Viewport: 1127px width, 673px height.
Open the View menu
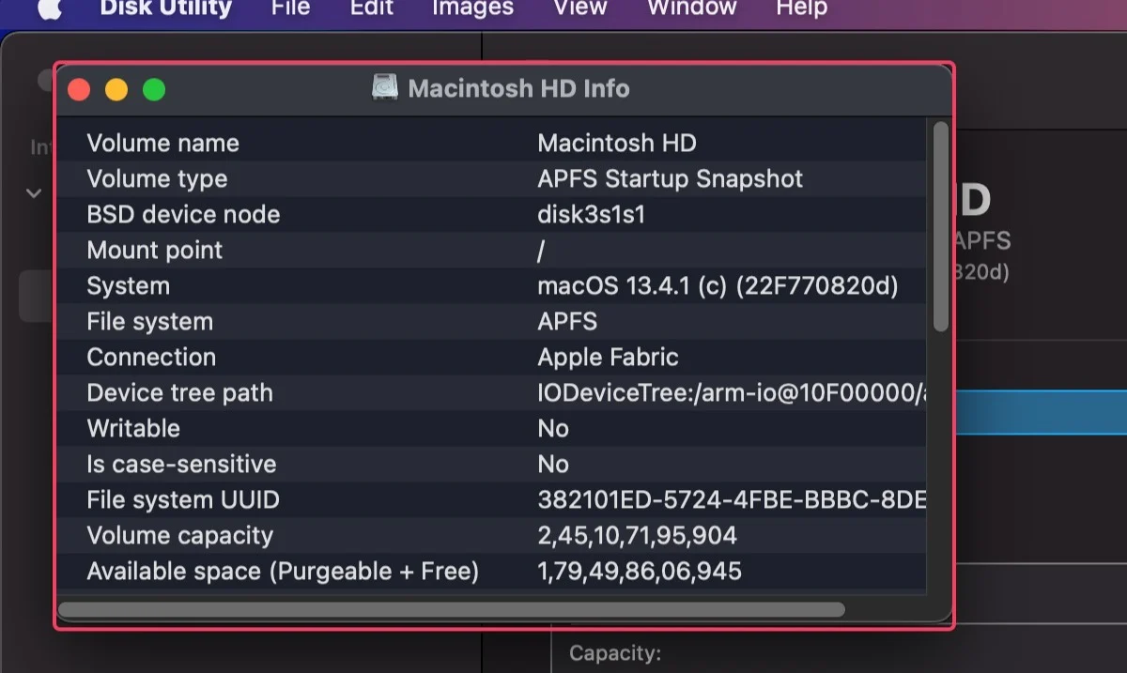pyautogui.click(x=580, y=8)
